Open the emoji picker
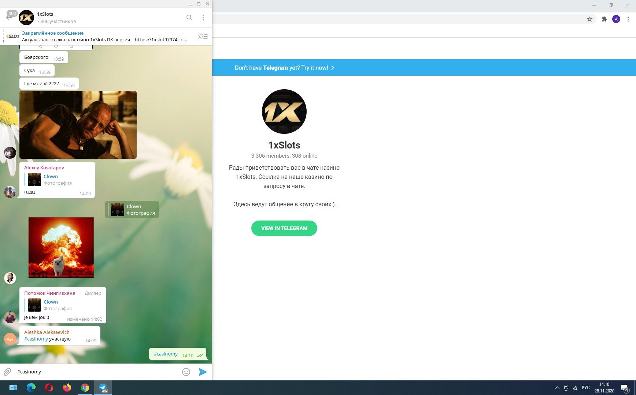This screenshot has height=395, width=636. [186, 372]
